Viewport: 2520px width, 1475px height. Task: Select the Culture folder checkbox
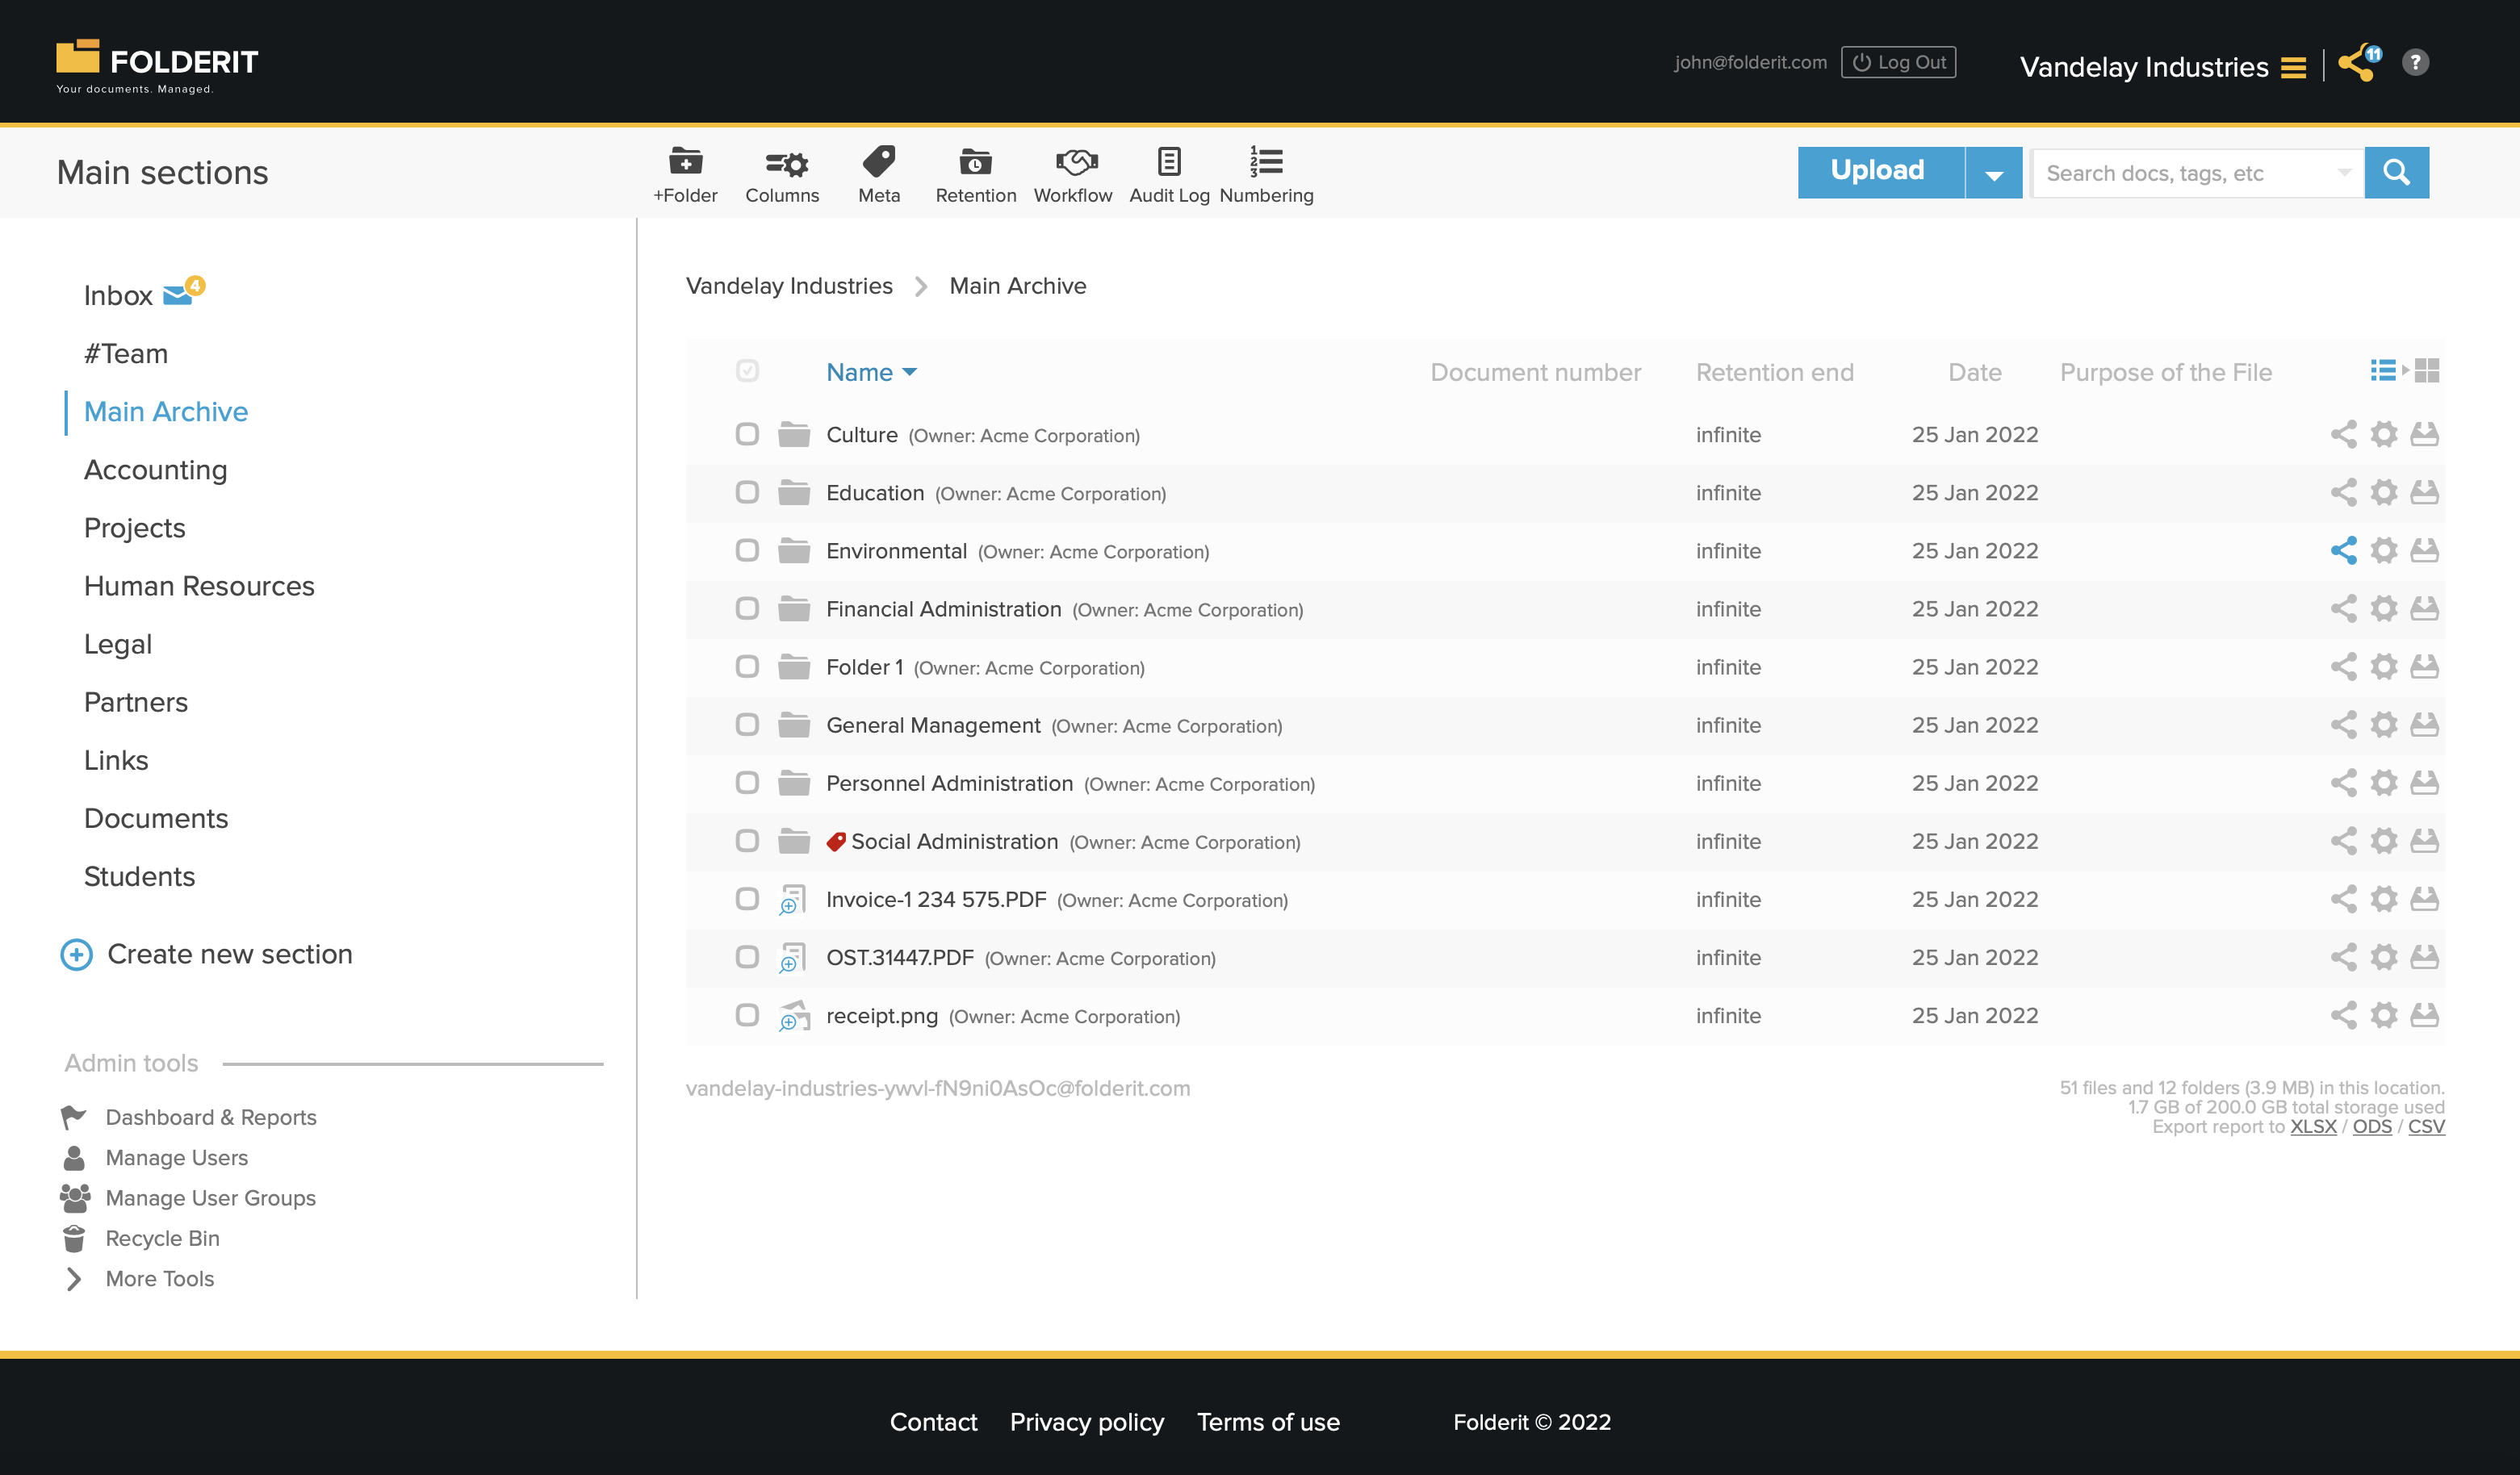pyautogui.click(x=747, y=434)
